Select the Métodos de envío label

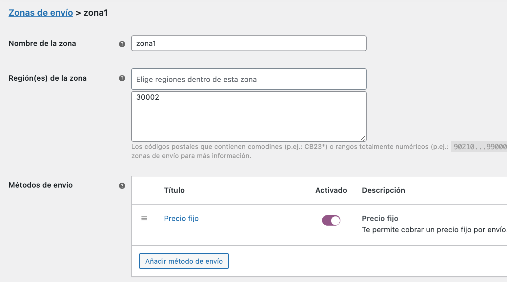[41, 185]
